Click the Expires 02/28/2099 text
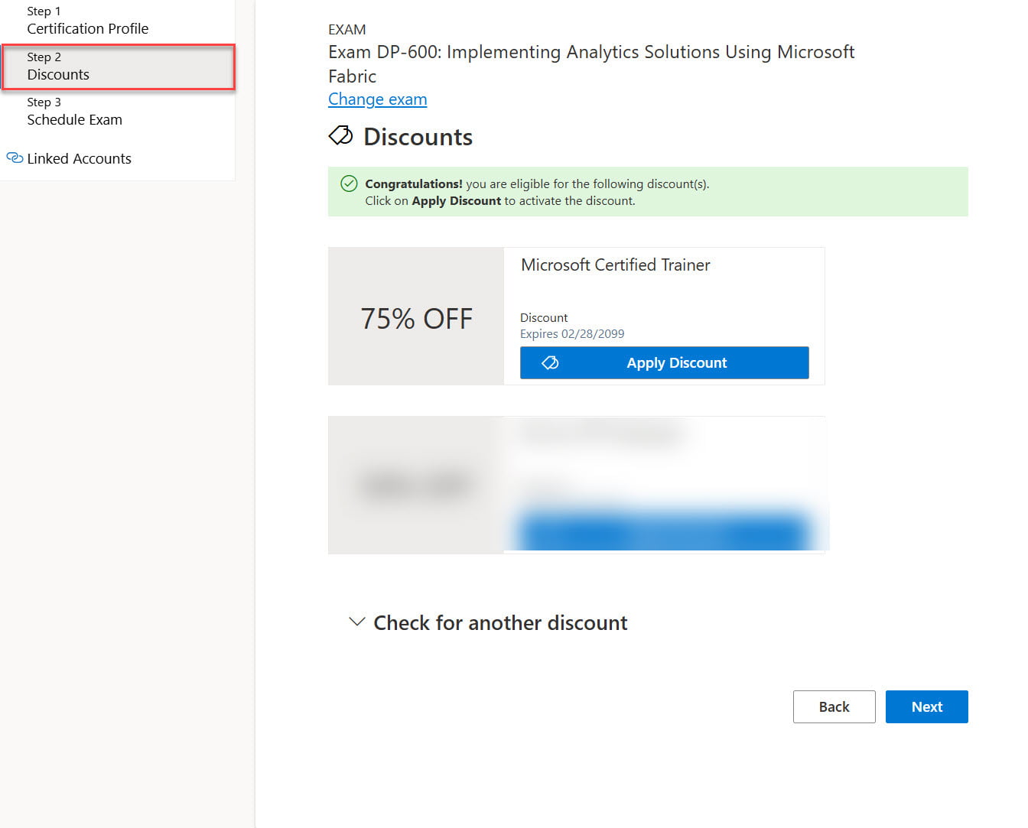 572,333
